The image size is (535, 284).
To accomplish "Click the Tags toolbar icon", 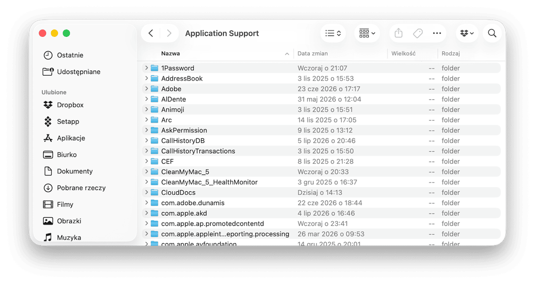I will coord(418,33).
